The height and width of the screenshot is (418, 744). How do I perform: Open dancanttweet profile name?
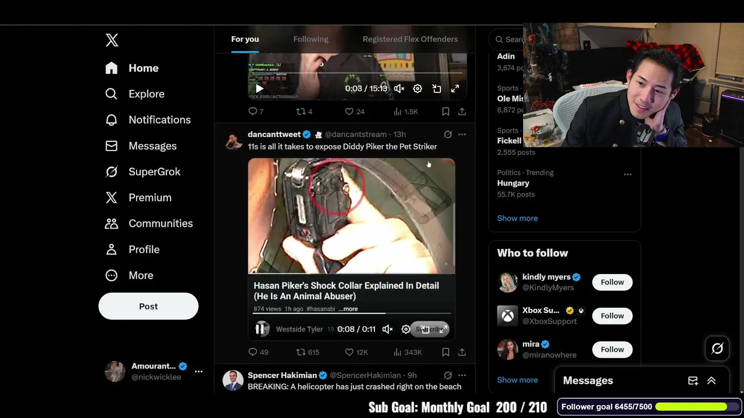click(x=274, y=134)
